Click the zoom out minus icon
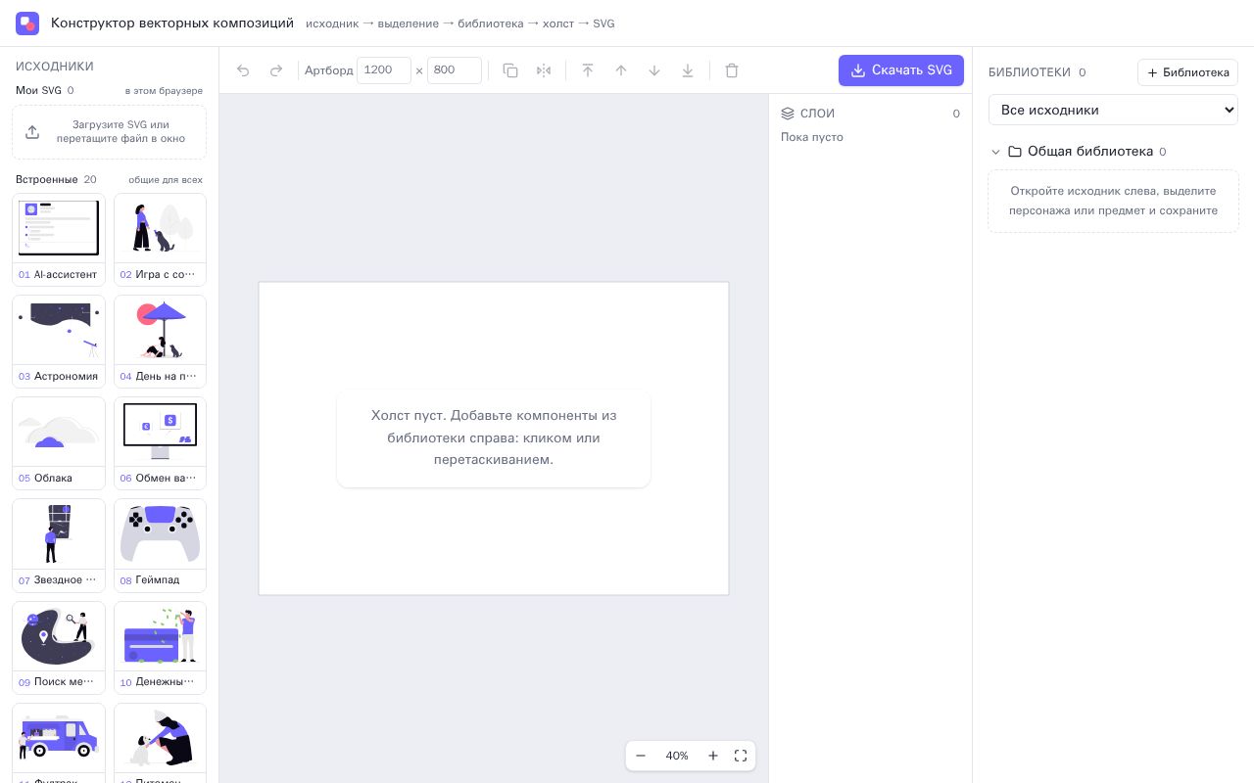The image size is (1254, 783). click(641, 756)
